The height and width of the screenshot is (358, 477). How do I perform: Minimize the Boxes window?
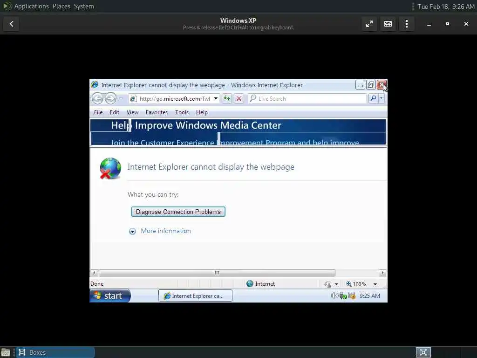coord(429,24)
